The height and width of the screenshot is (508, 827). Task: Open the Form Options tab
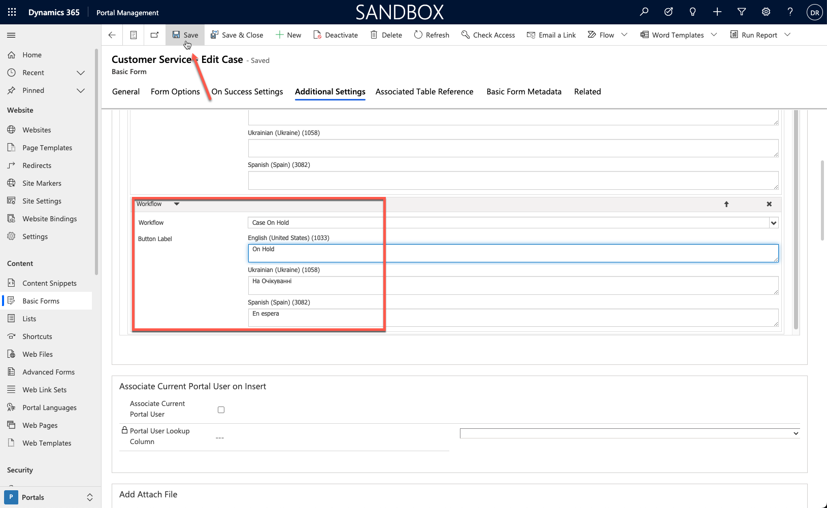coord(175,91)
